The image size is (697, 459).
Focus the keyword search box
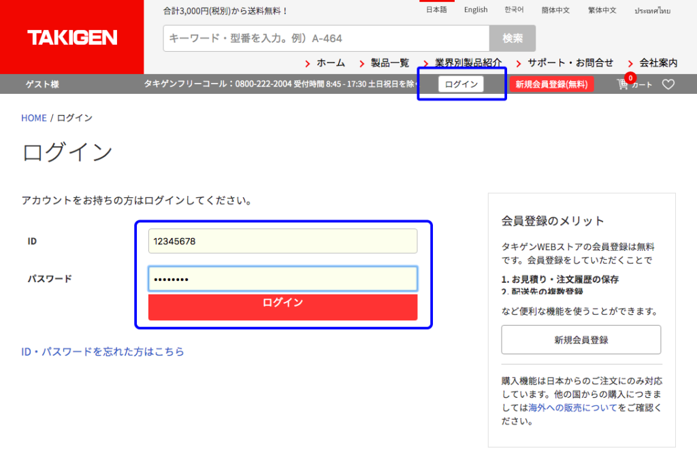click(326, 38)
